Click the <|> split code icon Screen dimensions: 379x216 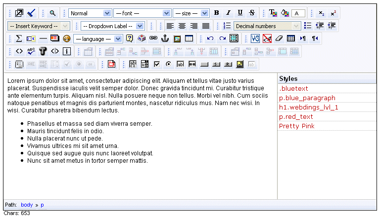pos(55,51)
